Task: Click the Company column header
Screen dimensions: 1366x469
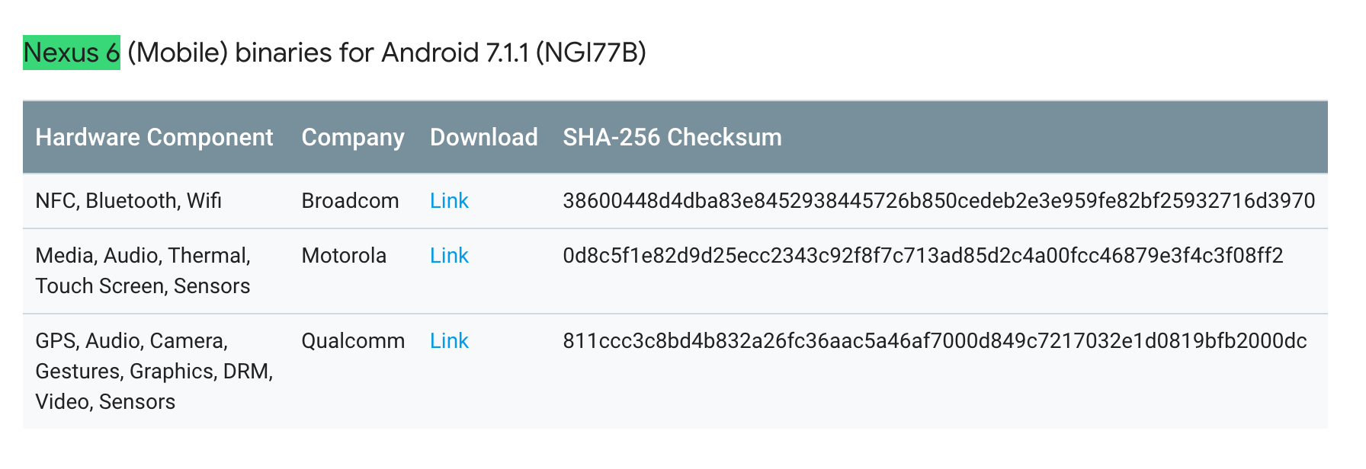Action: [x=353, y=137]
